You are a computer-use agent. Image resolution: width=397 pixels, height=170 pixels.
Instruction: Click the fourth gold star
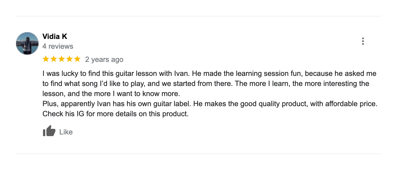click(69, 59)
